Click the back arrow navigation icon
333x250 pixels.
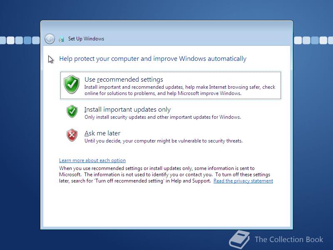50,38
